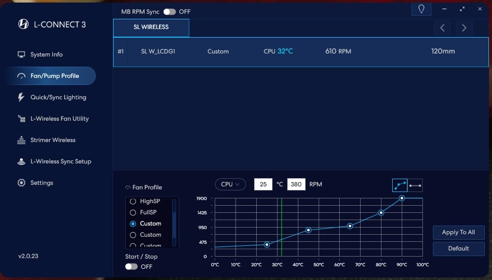Toggle the Start / Stop switch
This screenshot has width=492, height=280.
131,266
